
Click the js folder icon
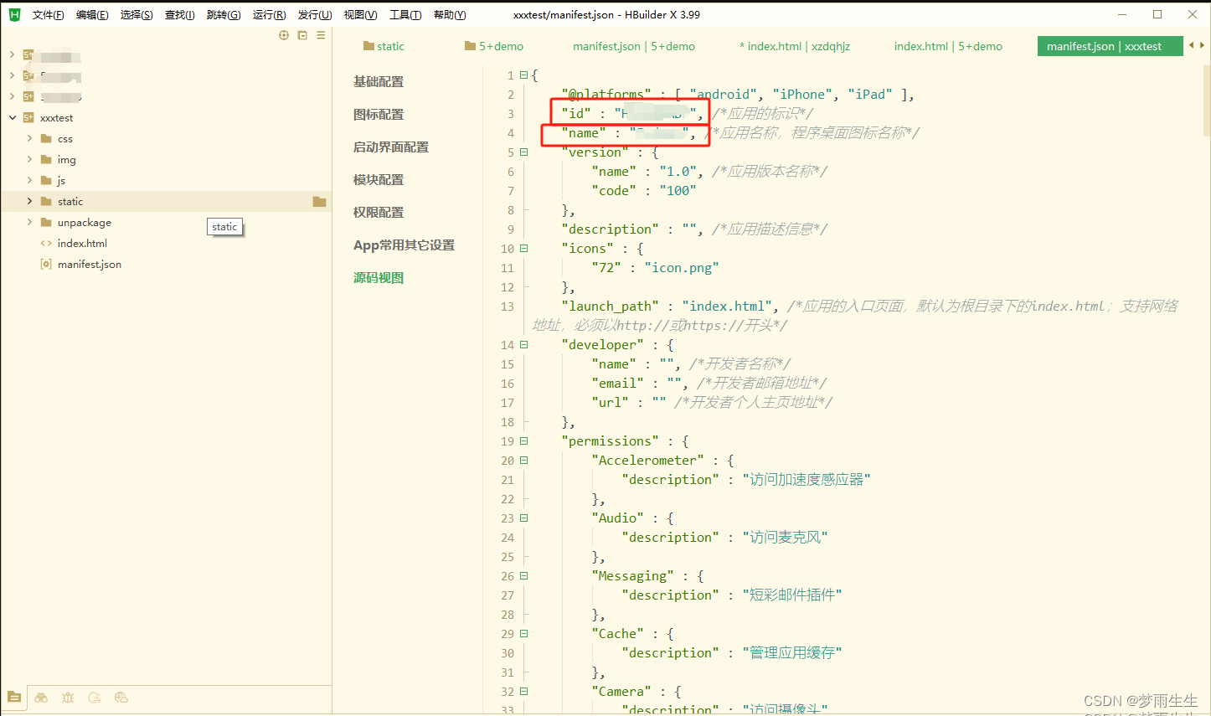tap(47, 181)
